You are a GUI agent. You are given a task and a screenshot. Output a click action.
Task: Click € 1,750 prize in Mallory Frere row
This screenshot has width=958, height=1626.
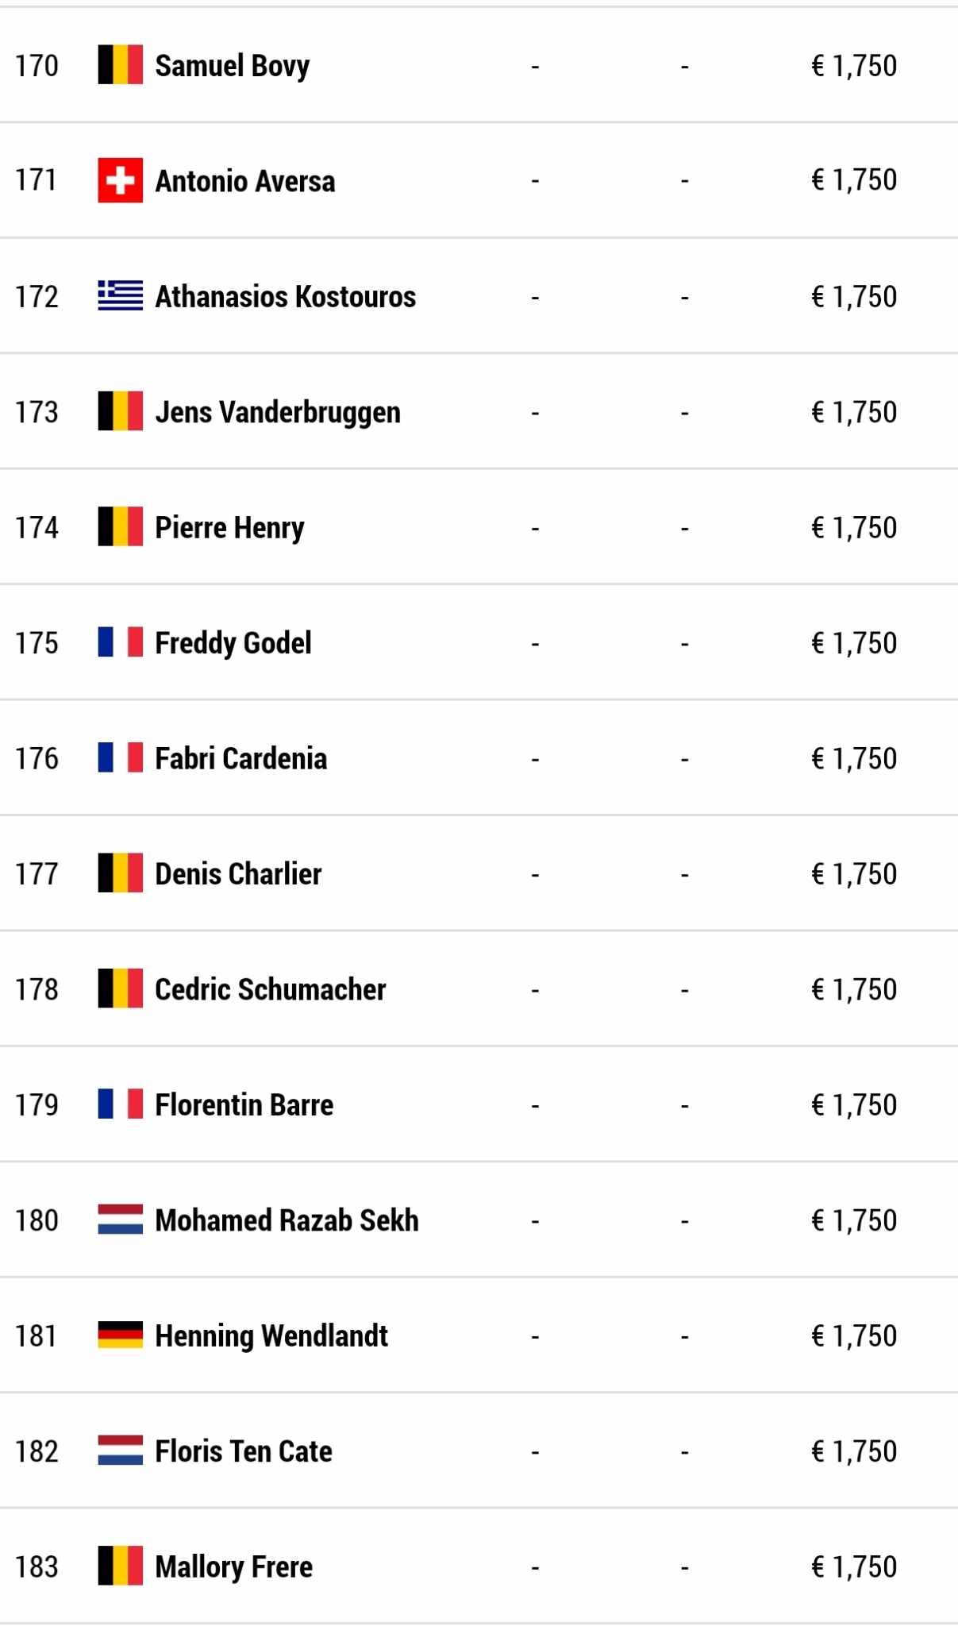pyautogui.click(x=854, y=1566)
